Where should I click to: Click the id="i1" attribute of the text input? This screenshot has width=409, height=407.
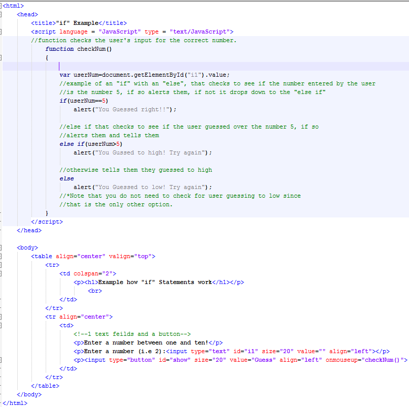[x=246, y=351]
